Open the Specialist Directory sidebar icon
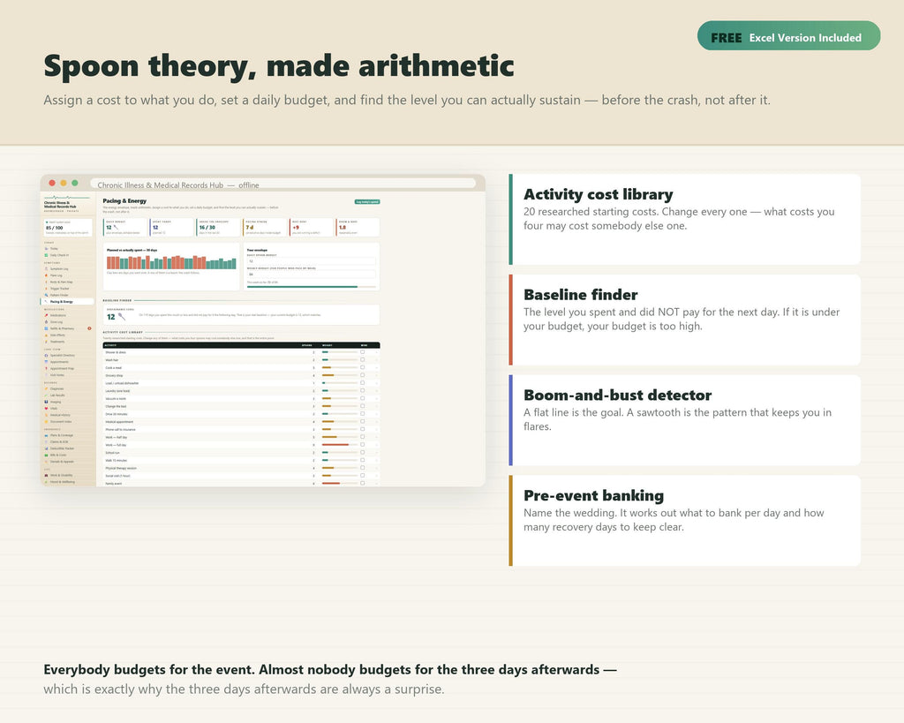904x723 pixels. [x=46, y=355]
